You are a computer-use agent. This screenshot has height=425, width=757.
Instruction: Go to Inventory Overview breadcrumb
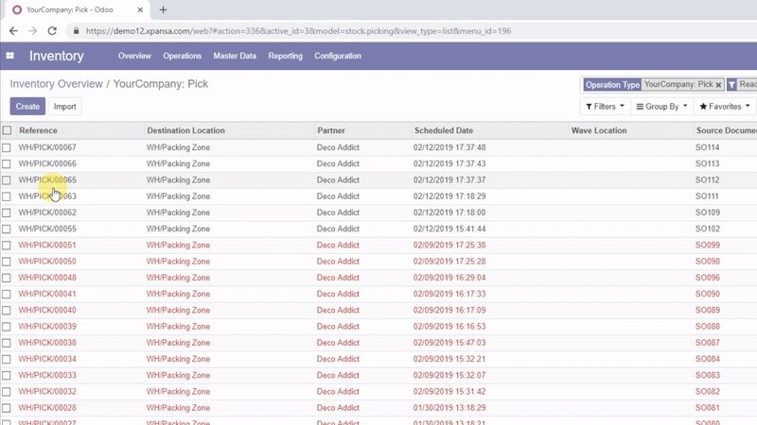point(56,84)
